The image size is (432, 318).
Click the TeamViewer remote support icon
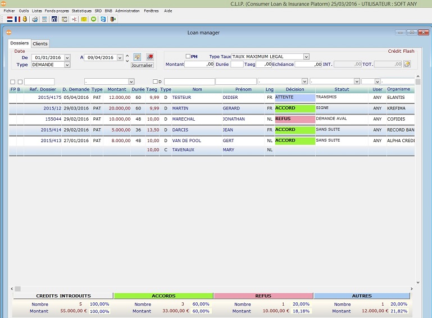click(x=103, y=19)
